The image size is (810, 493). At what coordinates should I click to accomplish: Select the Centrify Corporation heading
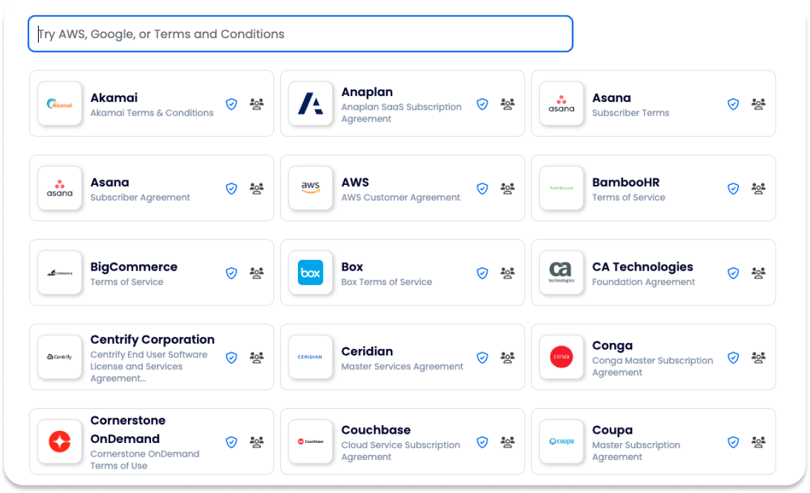click(x=152, y=340)
